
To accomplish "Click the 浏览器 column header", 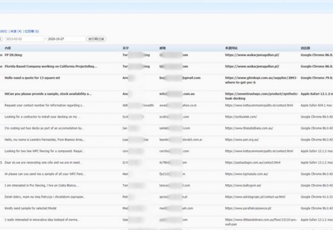I will pyautogui.click(x=305, y=48).
